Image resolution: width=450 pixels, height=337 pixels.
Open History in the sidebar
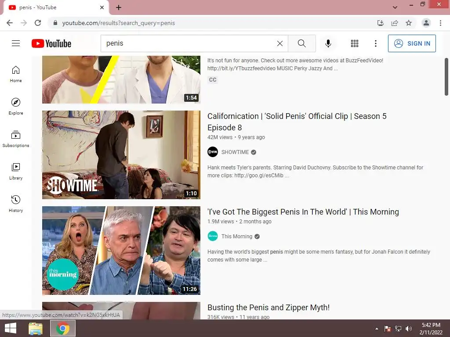[x=16, y=204]
